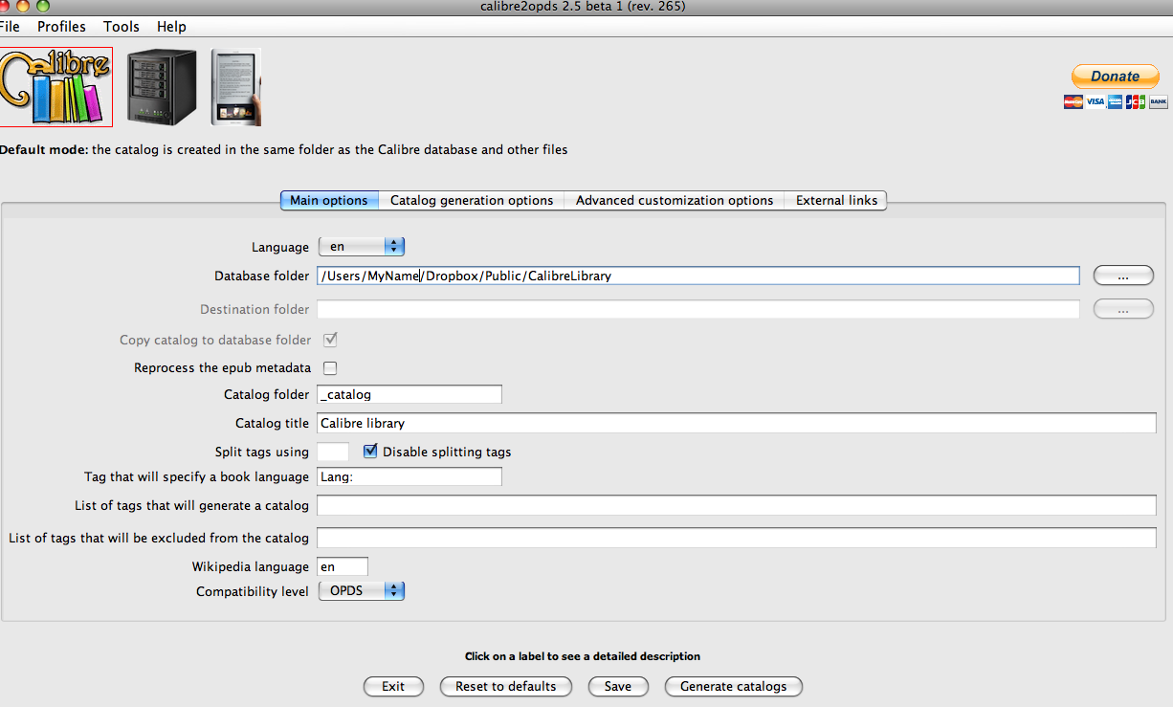Click the book language tag field
The width and height of the screenshot is (1173, 707).
point(409,476)
